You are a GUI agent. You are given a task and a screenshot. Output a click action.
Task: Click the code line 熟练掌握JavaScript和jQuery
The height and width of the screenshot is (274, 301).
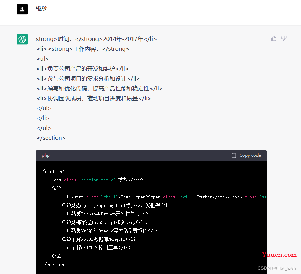pos(105,222)
